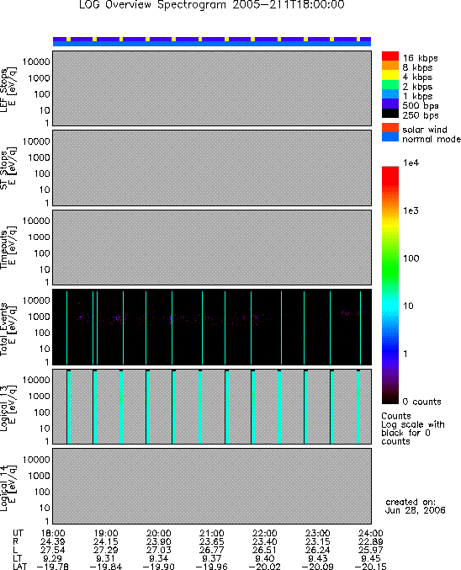This screenshot has width=461, height=570.
Task: Click the Timeouts spectrogram panel
Action: pyautogui.click(x=212, y=248)
